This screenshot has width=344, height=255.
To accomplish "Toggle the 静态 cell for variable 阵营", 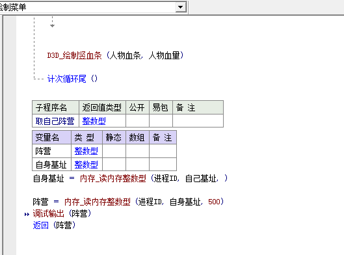I will click(114, 151).
